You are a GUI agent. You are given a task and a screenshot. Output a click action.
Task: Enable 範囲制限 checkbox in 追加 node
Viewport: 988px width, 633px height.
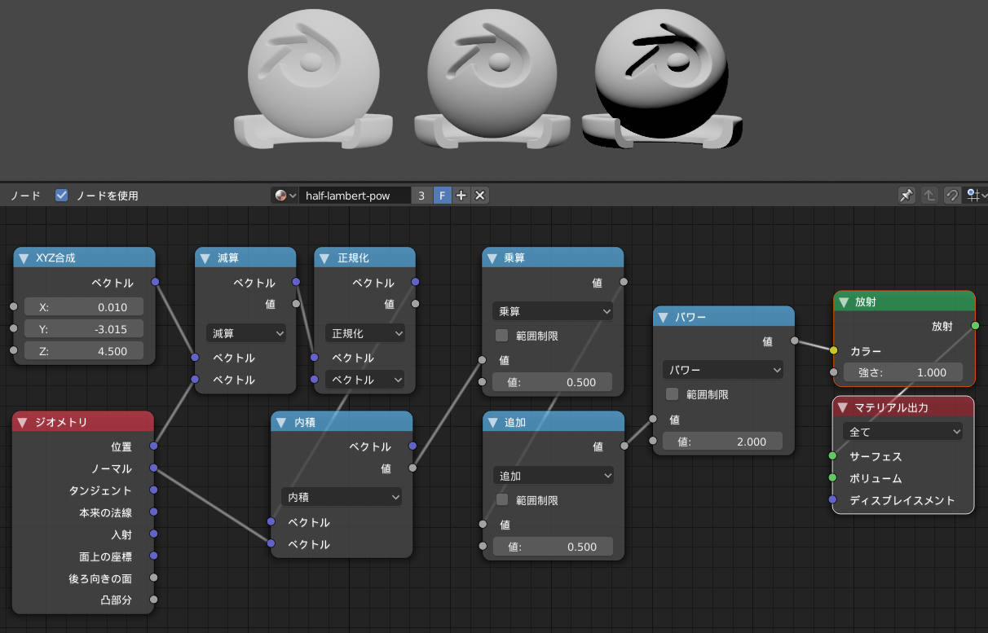click(502, 500)
